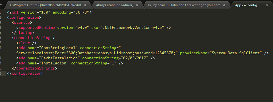
Task: Select the App.exe.config tab
Action: [246, 5]
